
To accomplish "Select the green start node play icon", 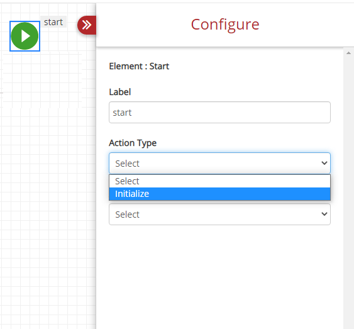I will pos(25,36).
